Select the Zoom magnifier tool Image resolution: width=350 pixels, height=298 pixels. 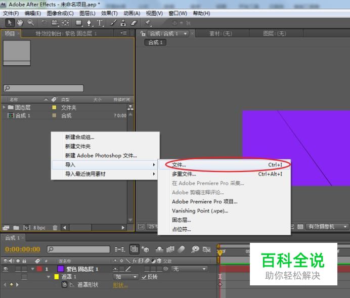(30, 23)
